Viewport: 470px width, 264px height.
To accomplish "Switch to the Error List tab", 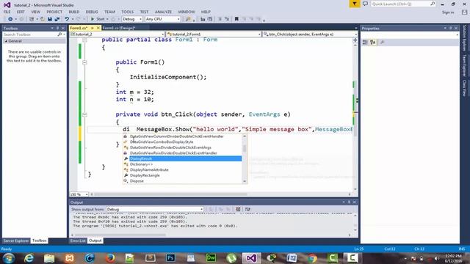I will tap(78, 241).
